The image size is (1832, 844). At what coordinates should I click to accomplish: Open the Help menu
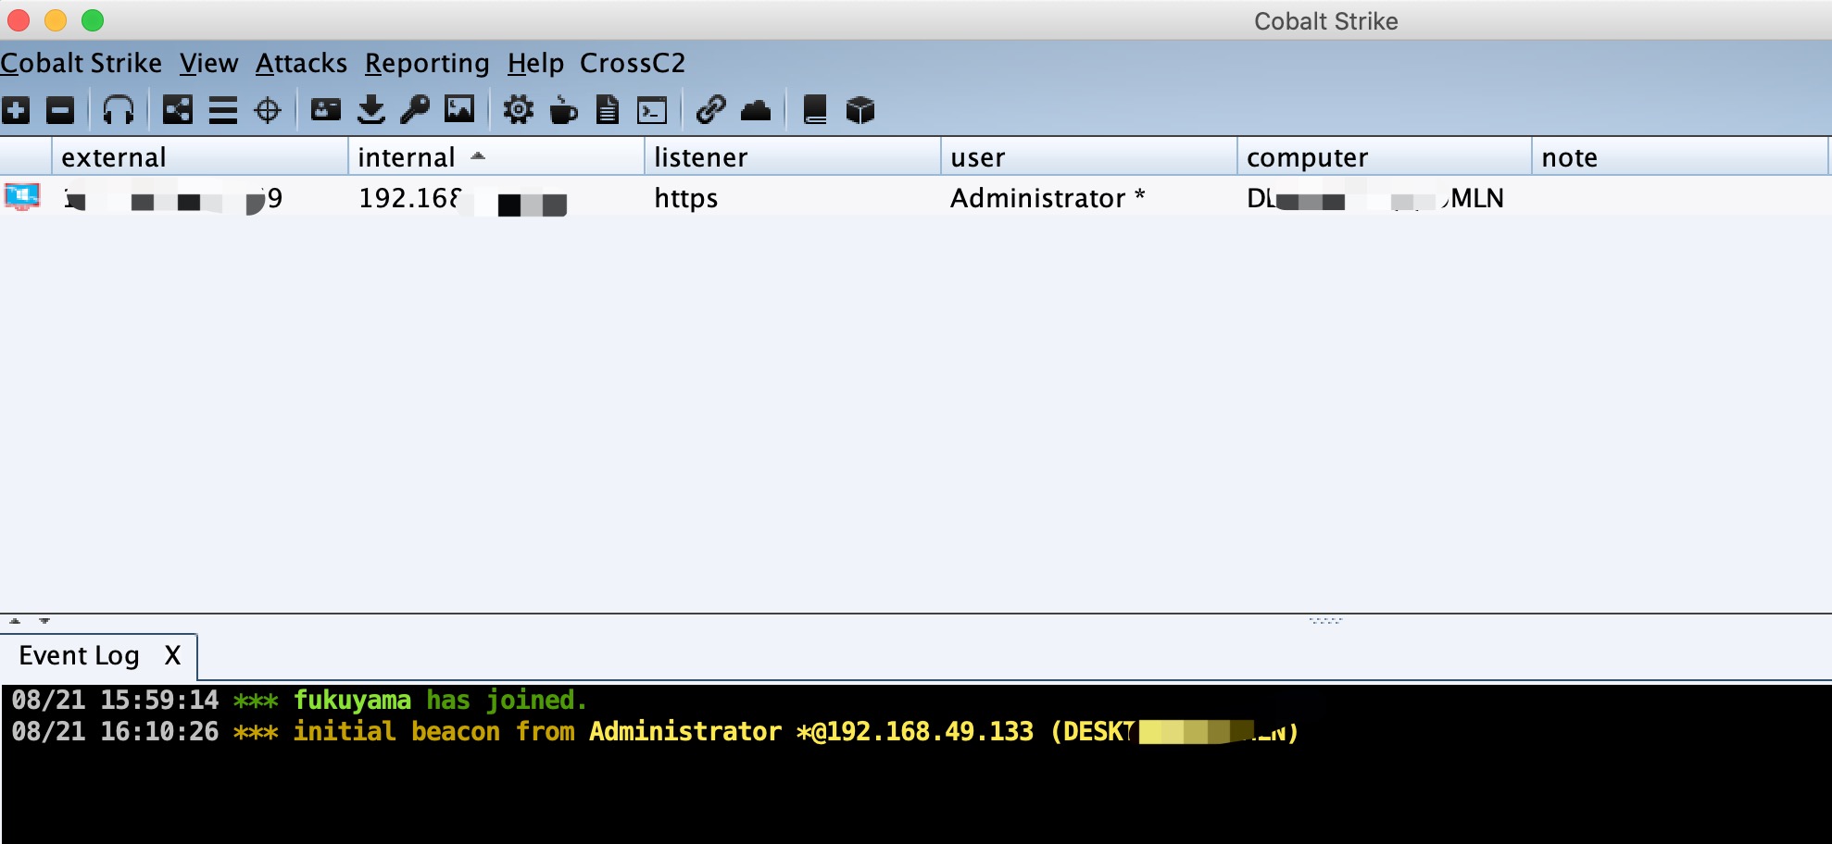tap(535, 63)
